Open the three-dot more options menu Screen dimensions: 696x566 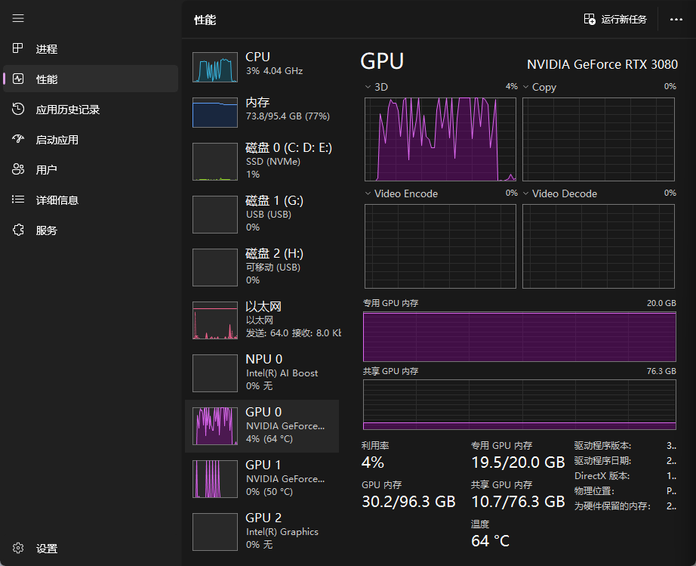click(x=676, y=20)
